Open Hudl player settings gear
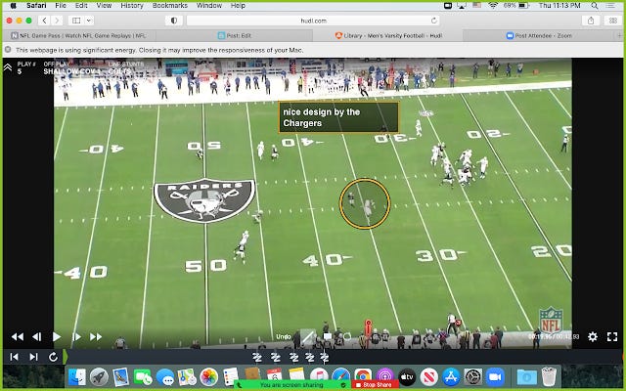626x391 pixels. point(593,336)
